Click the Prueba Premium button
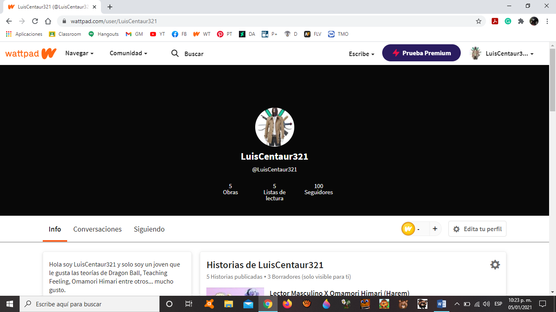Screen dimensions: 556x312 click(x=421, y=53)
